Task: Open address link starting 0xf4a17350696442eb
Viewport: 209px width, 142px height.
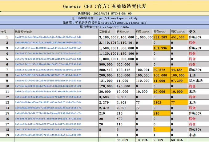Action: (48, 53)
